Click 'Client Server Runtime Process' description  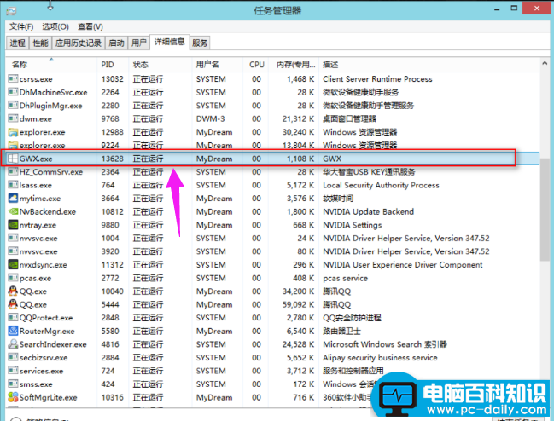point(377,79)
